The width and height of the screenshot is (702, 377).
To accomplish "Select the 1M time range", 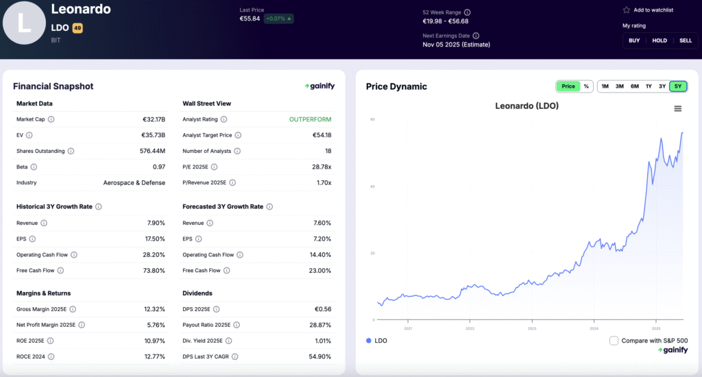I will [x=605, y=86].
